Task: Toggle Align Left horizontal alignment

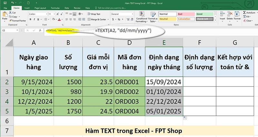Action: (67, 19)
